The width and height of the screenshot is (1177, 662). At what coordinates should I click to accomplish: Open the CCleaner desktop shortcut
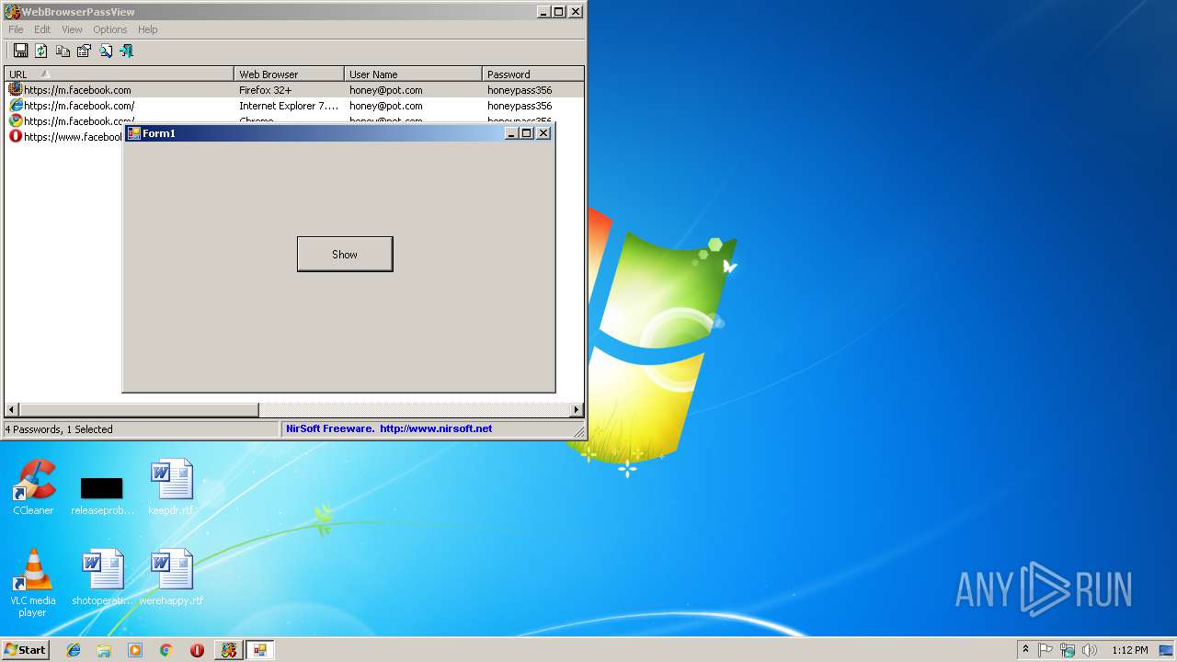tap(33, 488)
